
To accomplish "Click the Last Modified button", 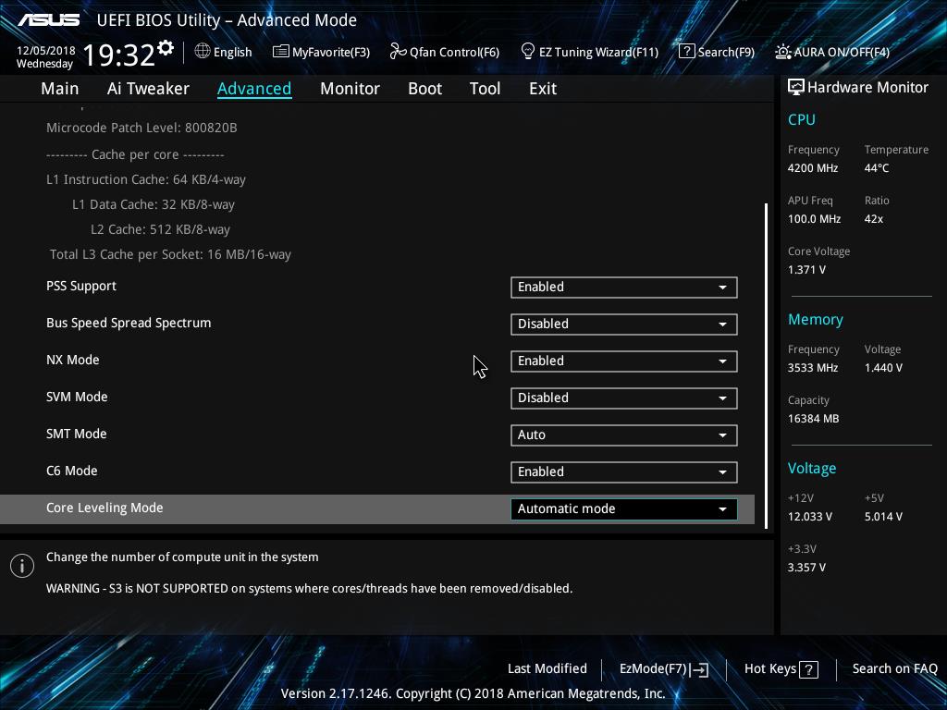I will [x=547, y=668].
